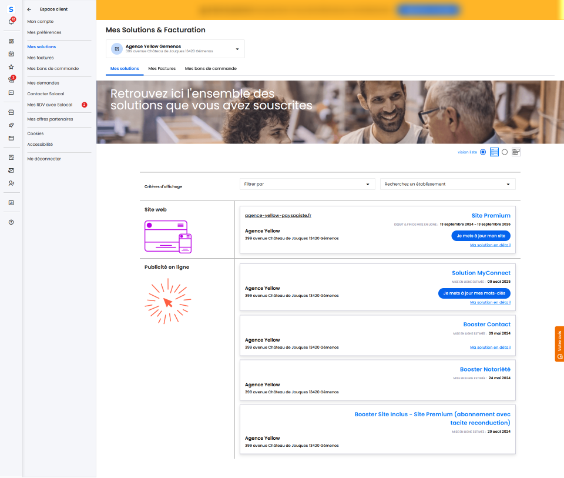
Task: Select the unselected card view radio button
Action: [505, 152]
